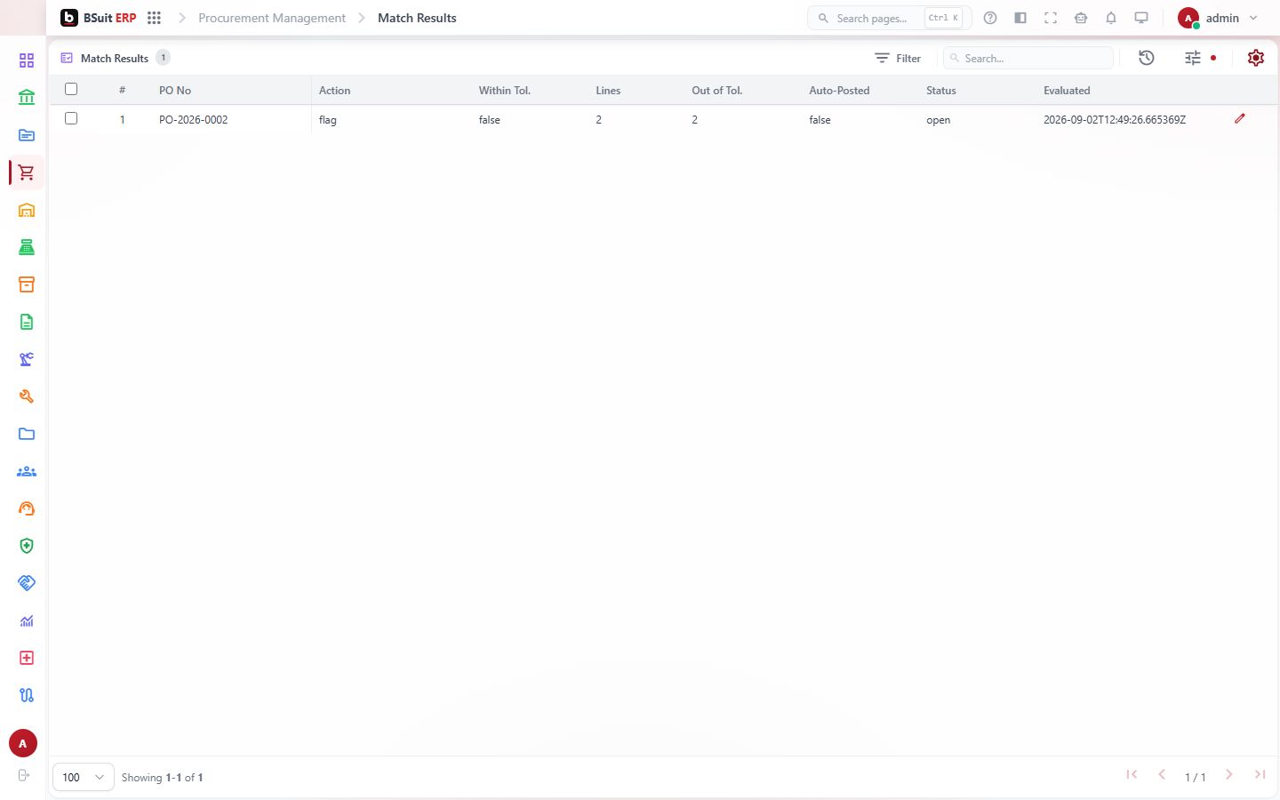Image resolution: width=1280 pixels, height=800 pixels.
Task: Go to Procurement Management breadcrumb
Action: pyautogui.click(x=272, y=18)
